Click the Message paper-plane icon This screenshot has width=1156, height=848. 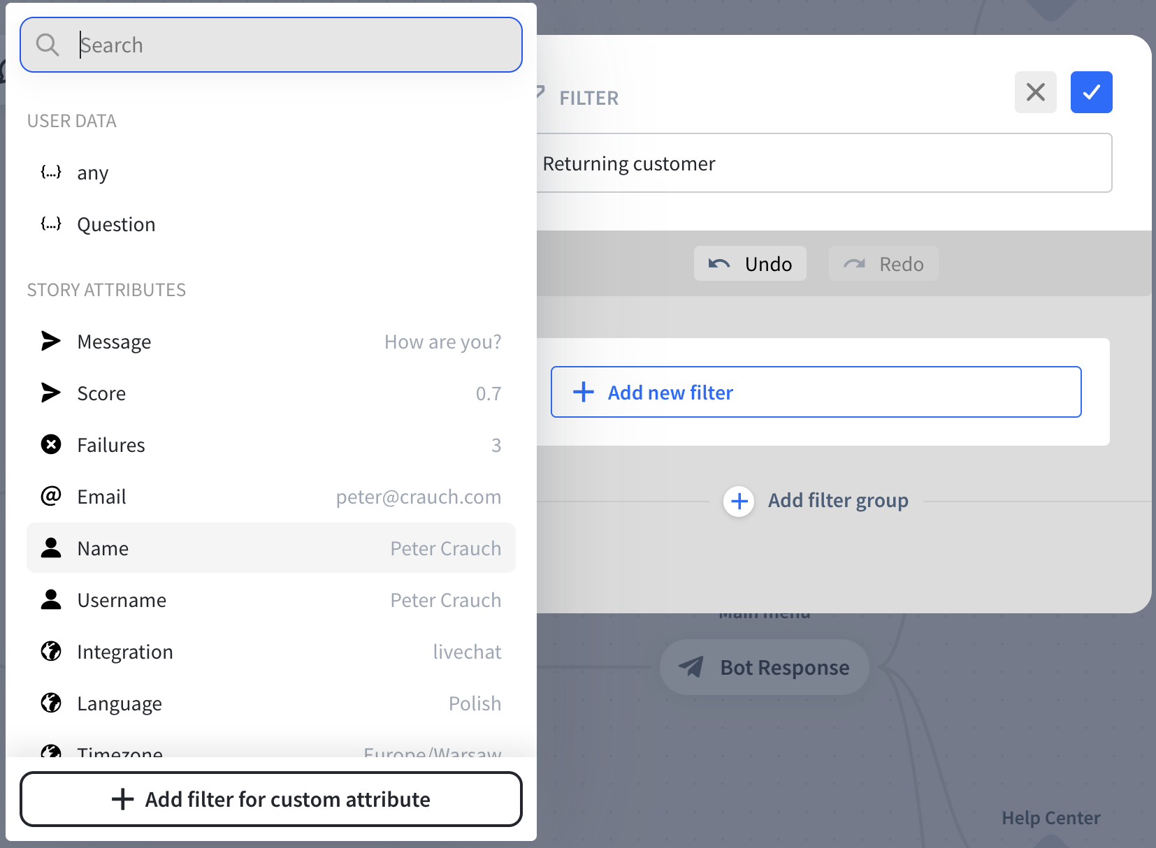pos(50,341)
